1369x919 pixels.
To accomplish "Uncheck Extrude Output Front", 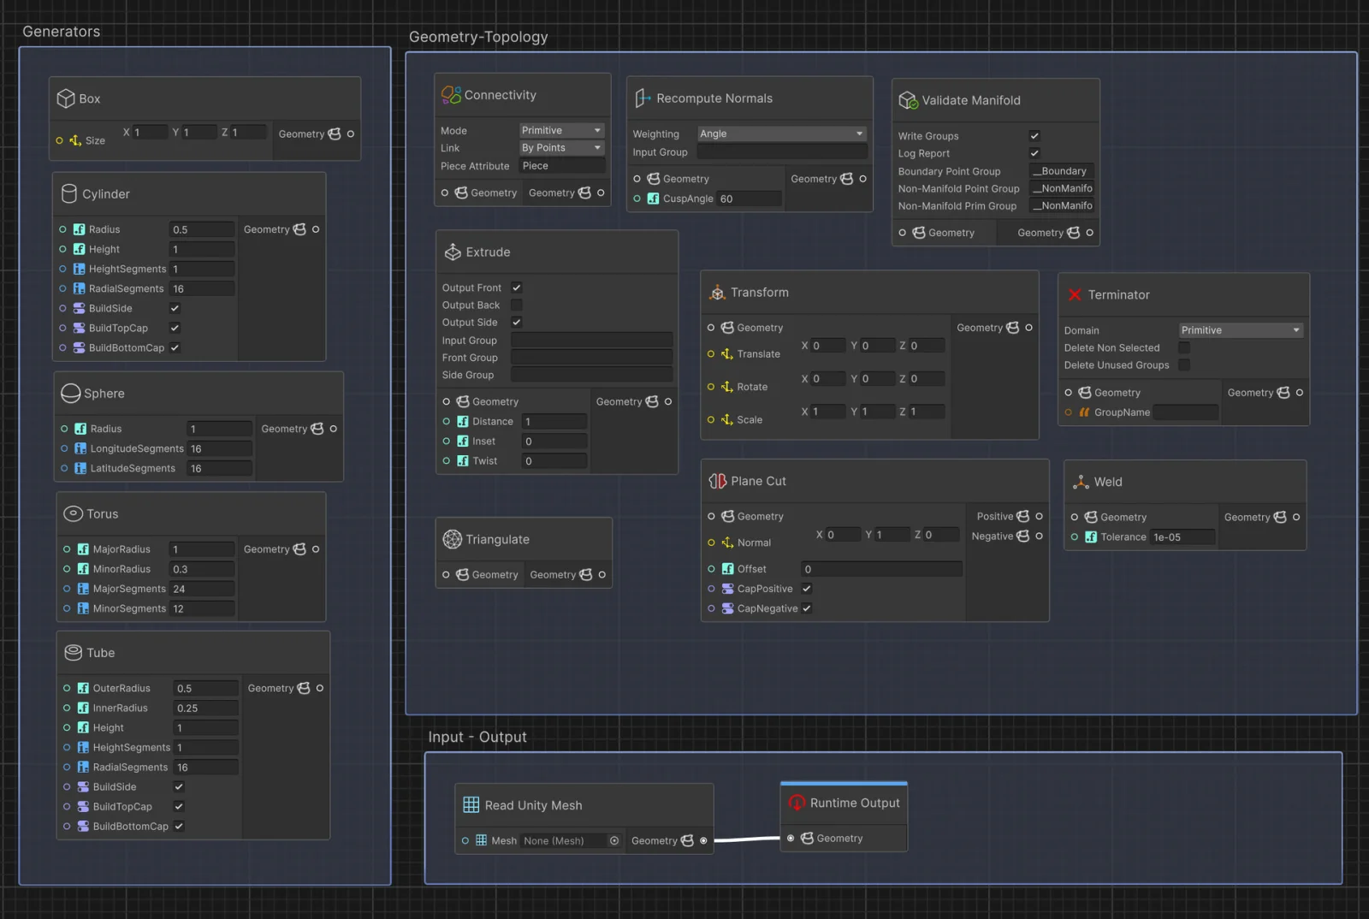I will point(517,288).
